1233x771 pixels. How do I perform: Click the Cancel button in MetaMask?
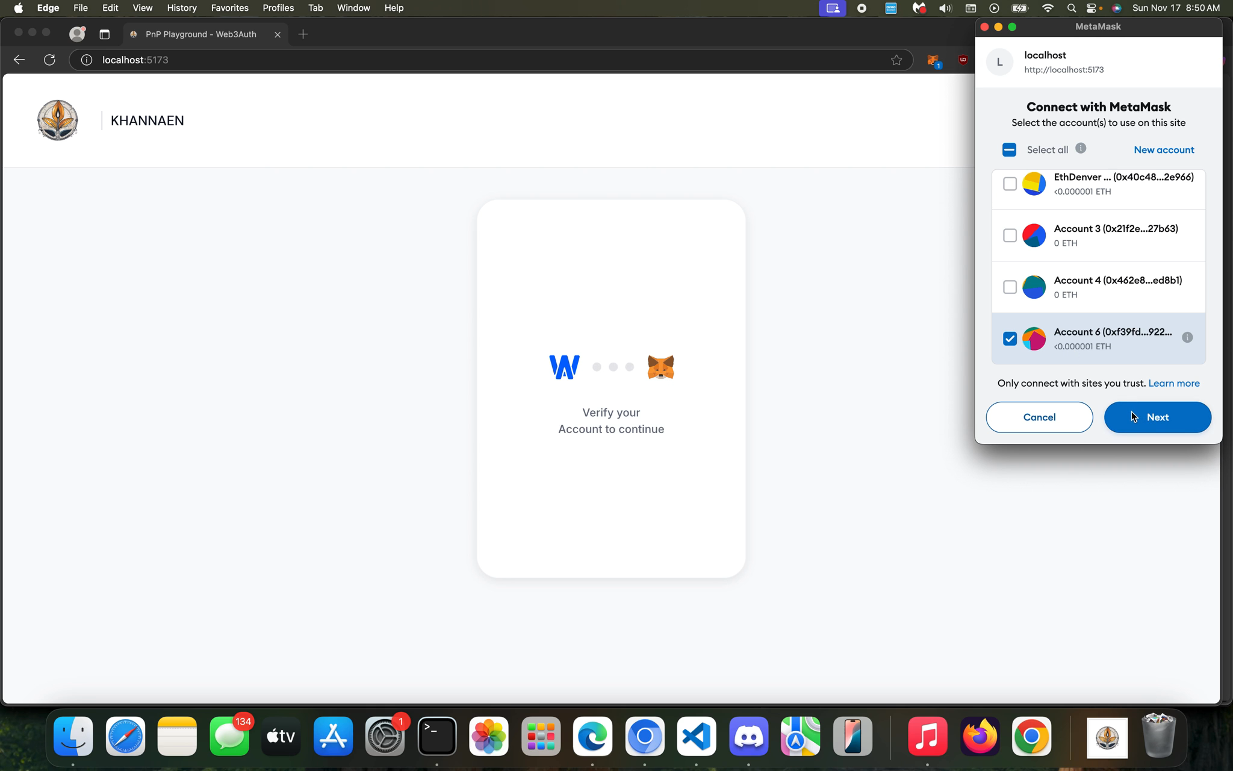[x=1039, y=417]
